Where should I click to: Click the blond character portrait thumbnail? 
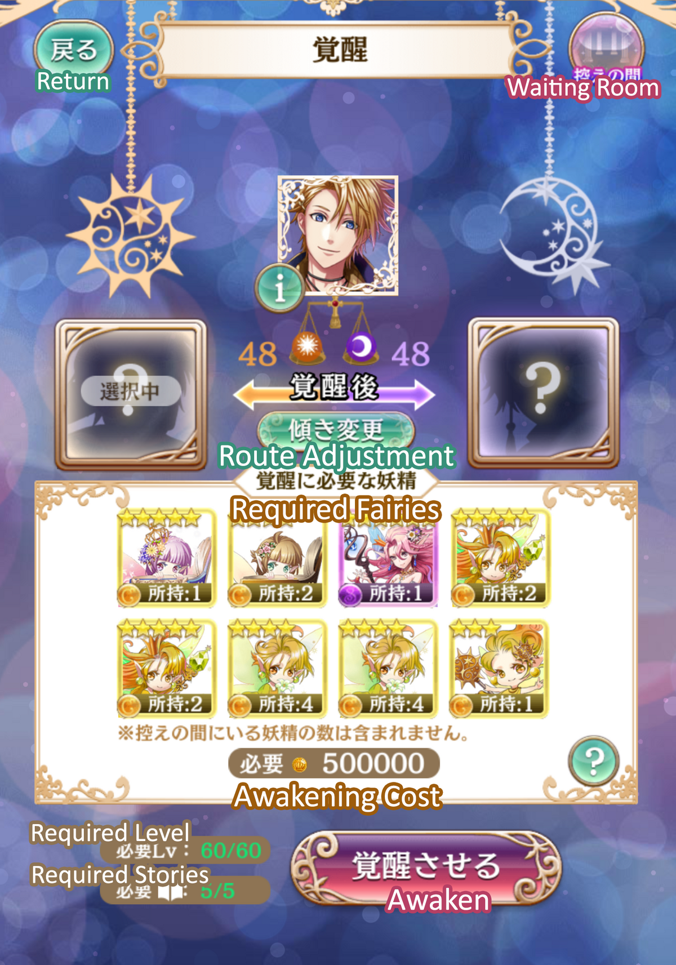(x=338, y=235)
